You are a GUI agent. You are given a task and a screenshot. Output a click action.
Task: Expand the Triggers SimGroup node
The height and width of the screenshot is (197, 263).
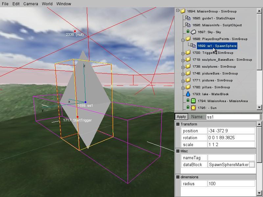point(183,53)
